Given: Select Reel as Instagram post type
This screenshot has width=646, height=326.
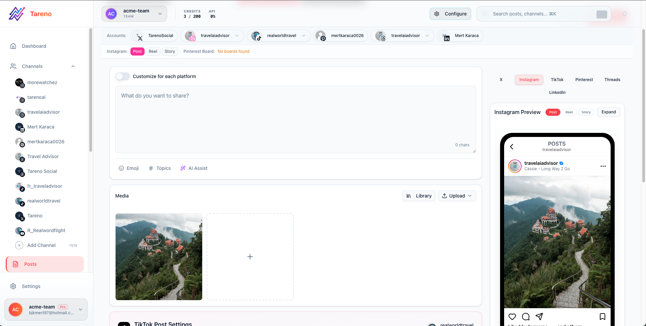Looking at the screenshot, I should (153, 51).
